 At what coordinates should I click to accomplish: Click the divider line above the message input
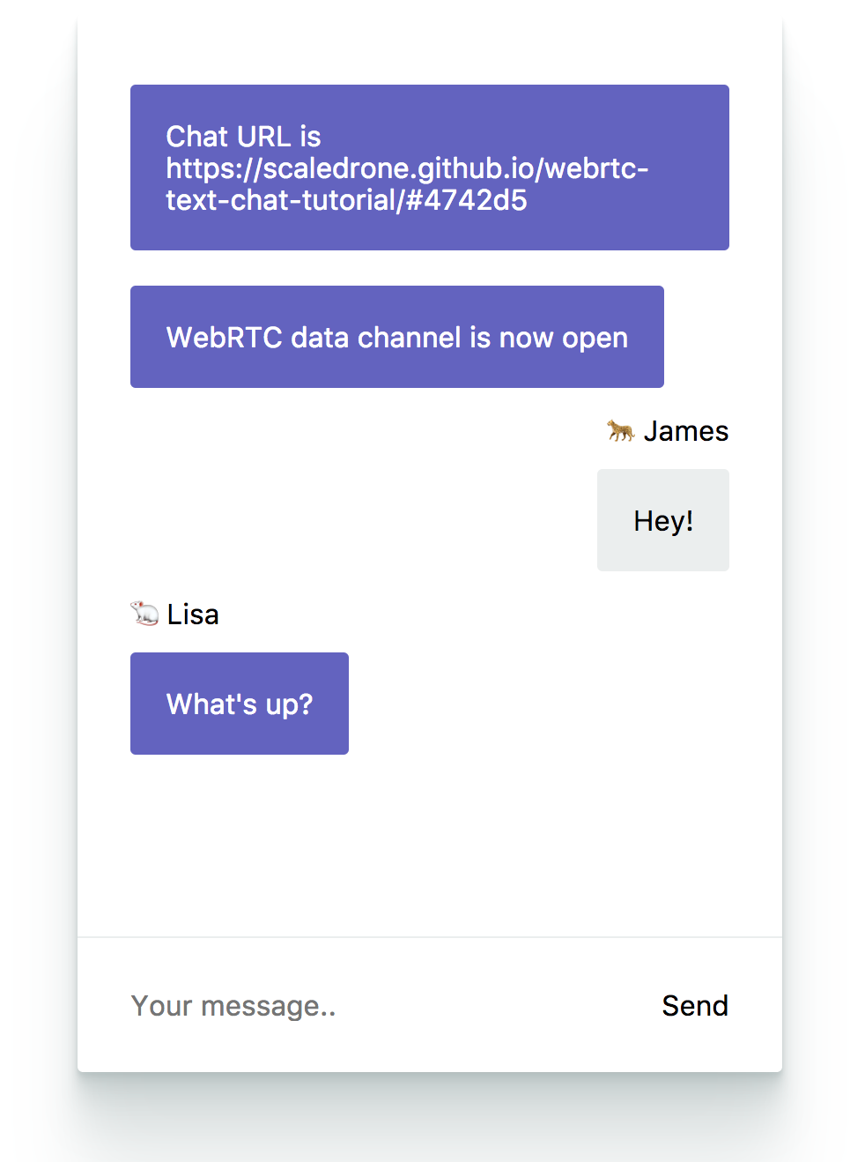430,936
